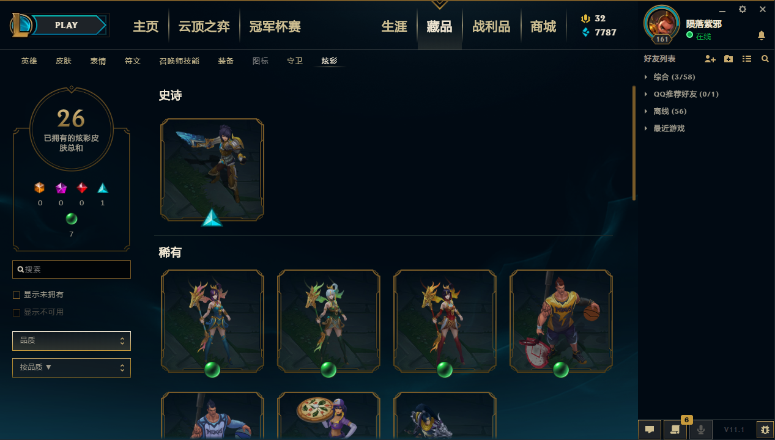This screenshot has height=440, width=775.
Task: Expand the 综合 (3/58) friends group
Action: click(670, 77)
